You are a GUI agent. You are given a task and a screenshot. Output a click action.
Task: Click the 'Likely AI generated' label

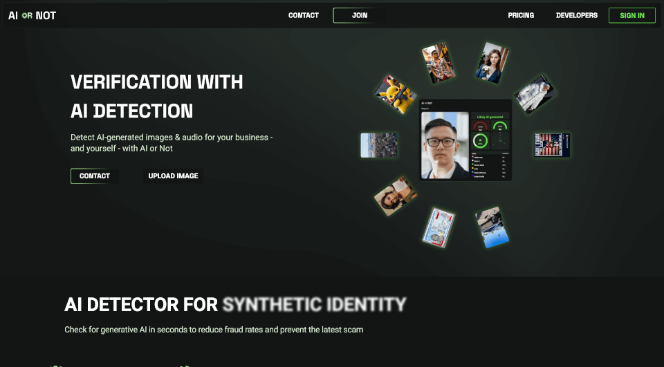point(490,117)
